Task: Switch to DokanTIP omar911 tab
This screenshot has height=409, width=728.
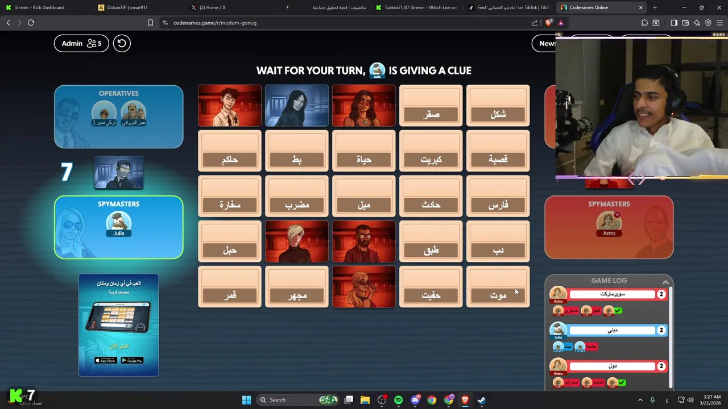Action: (x=139, y=7)
